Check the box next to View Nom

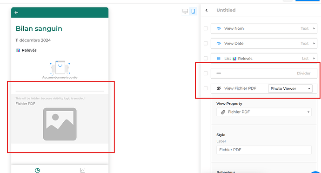pos(206,28)
